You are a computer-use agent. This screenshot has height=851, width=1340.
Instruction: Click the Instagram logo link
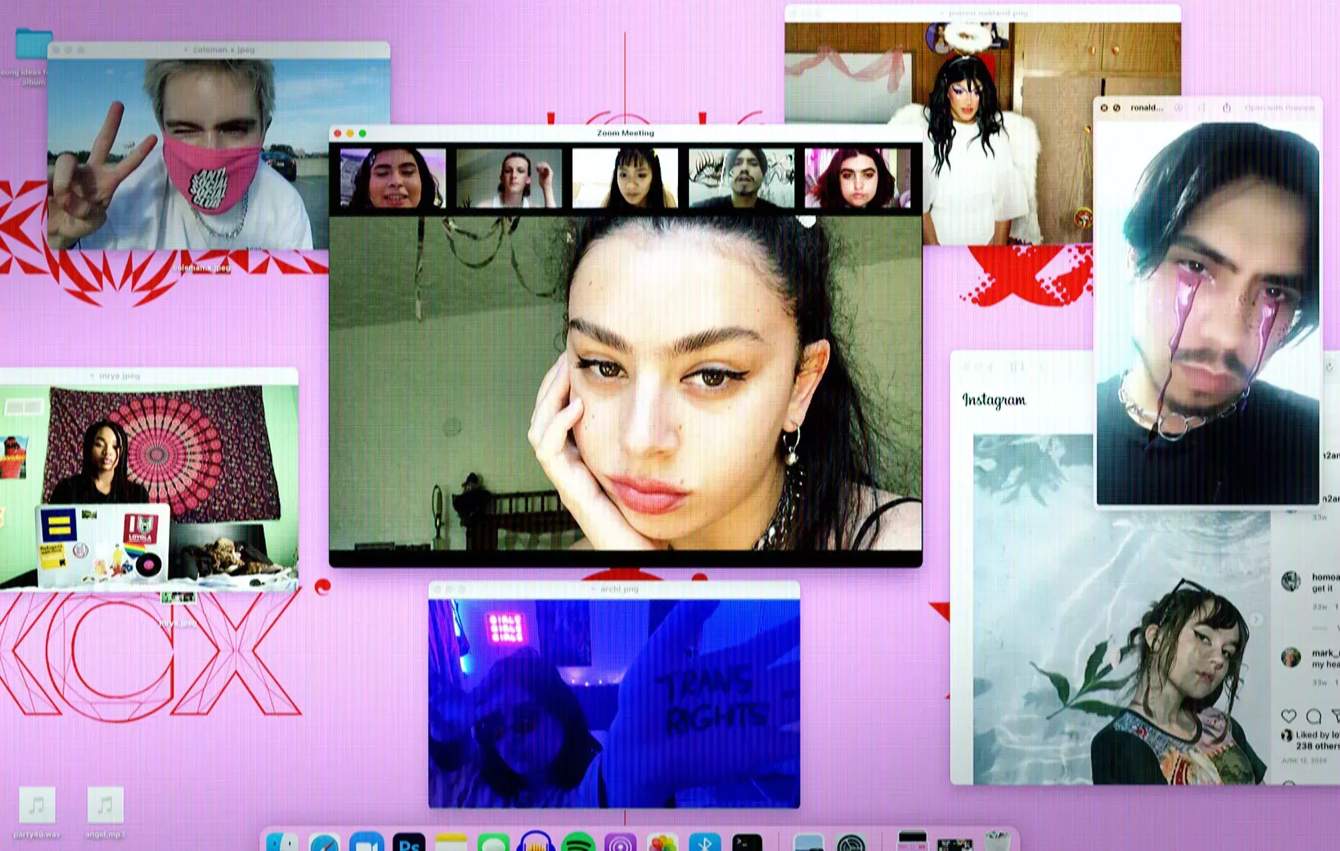(x=994, y=400)
